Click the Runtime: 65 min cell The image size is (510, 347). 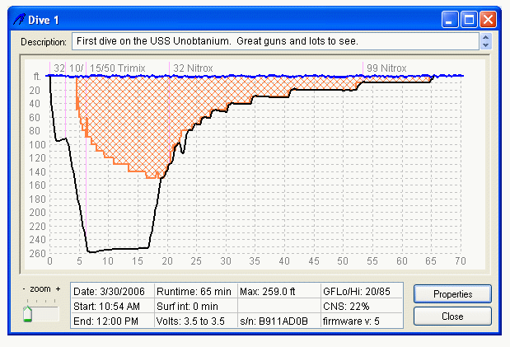[195, 291]
